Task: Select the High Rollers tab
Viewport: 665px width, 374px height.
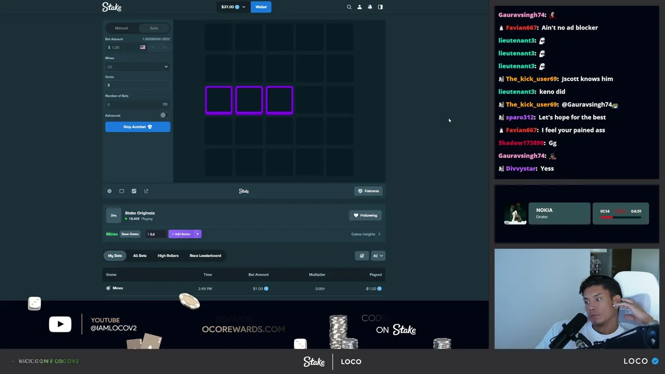Action: tap(168, 256)
